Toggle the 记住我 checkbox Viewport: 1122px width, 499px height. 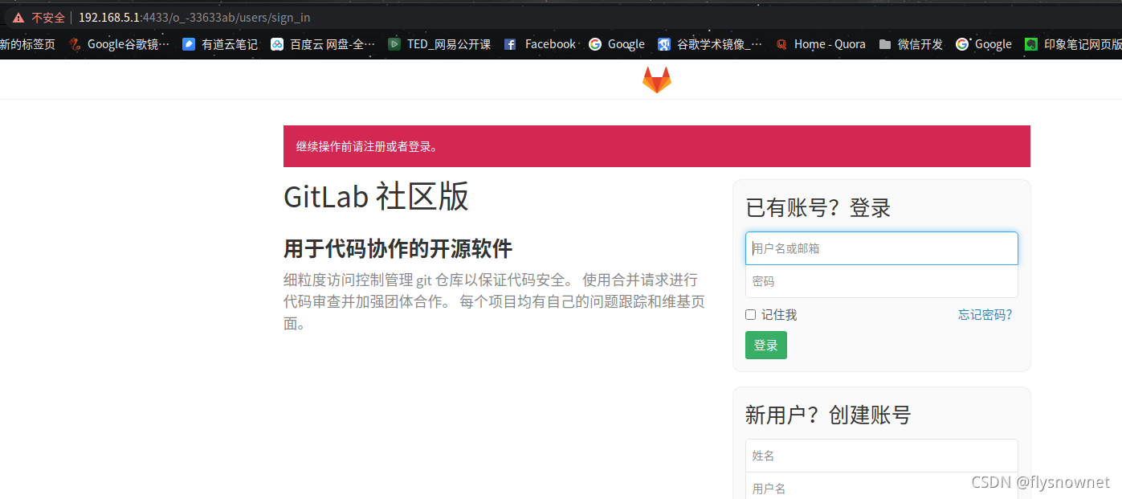coord(751,315)
